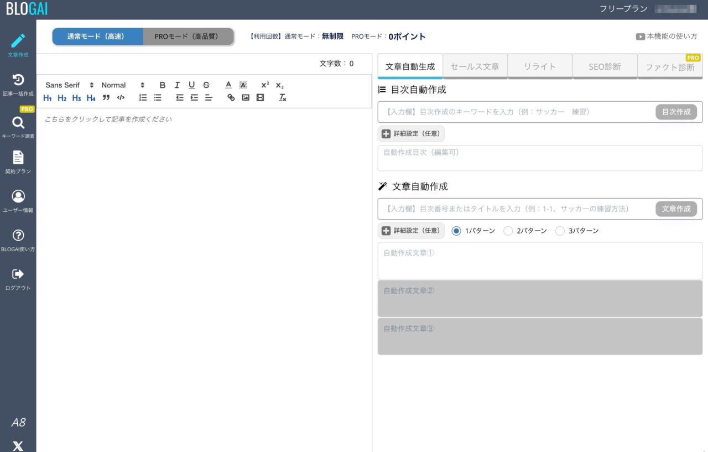Open the リライト tab
708x452 pixels.
point(540,66)
